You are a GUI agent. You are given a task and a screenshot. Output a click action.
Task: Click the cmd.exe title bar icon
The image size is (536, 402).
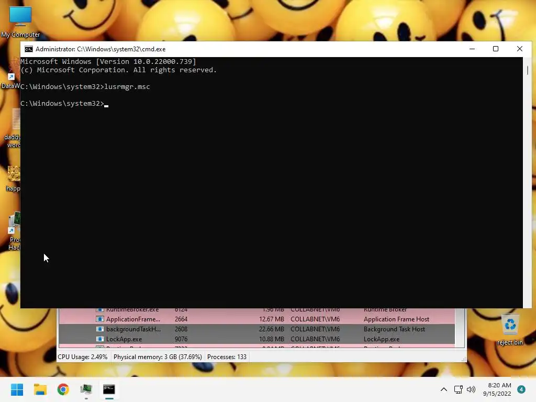click(x=29, y=49)
